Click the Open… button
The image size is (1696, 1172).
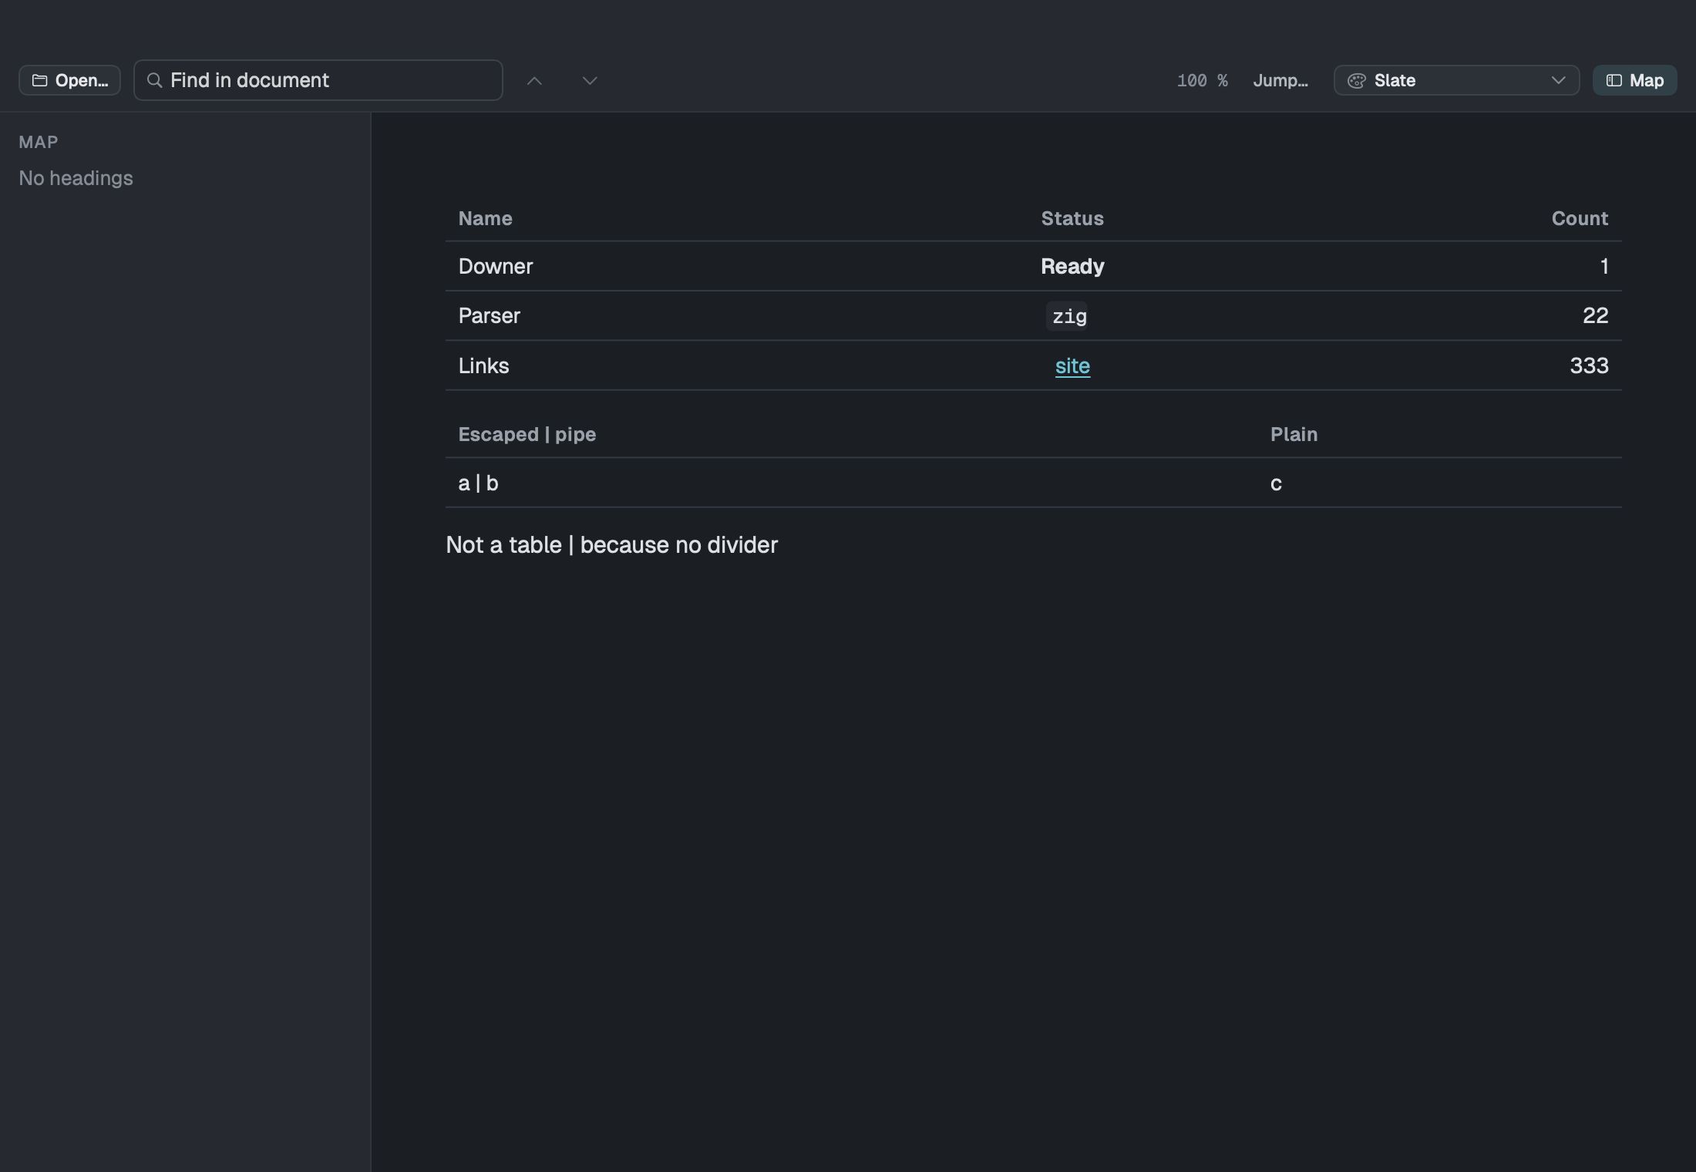(69, 80)
